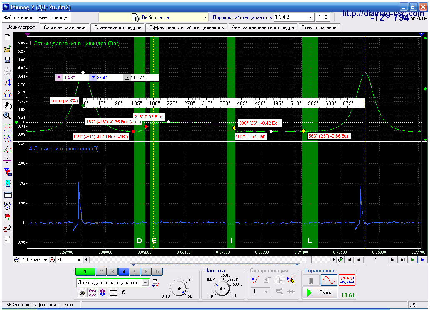430x310 pixels.
Task: Open the filter funnel settings icon
Action: click(x=7, y=172)
